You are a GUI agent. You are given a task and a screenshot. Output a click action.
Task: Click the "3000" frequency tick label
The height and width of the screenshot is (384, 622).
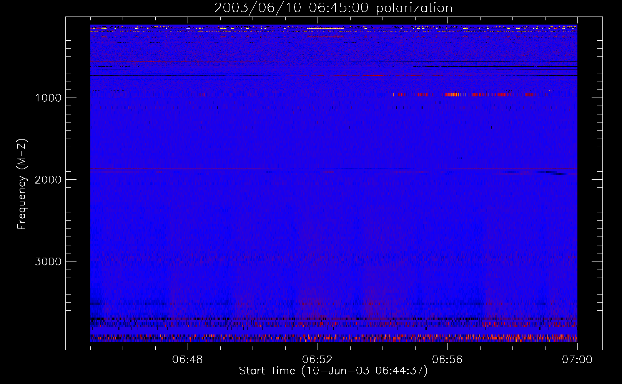pyautogui.click(x=48, y=262)
